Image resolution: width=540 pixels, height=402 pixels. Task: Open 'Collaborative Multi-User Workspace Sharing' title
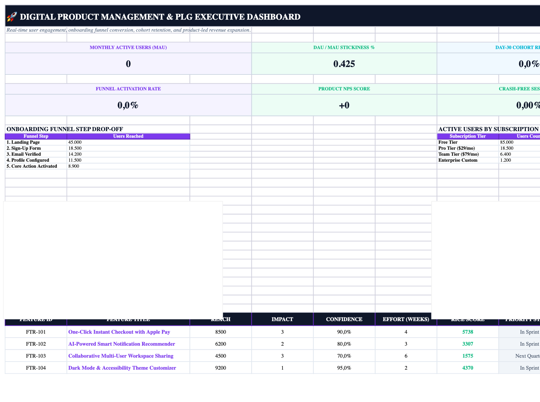pos(121,356)
